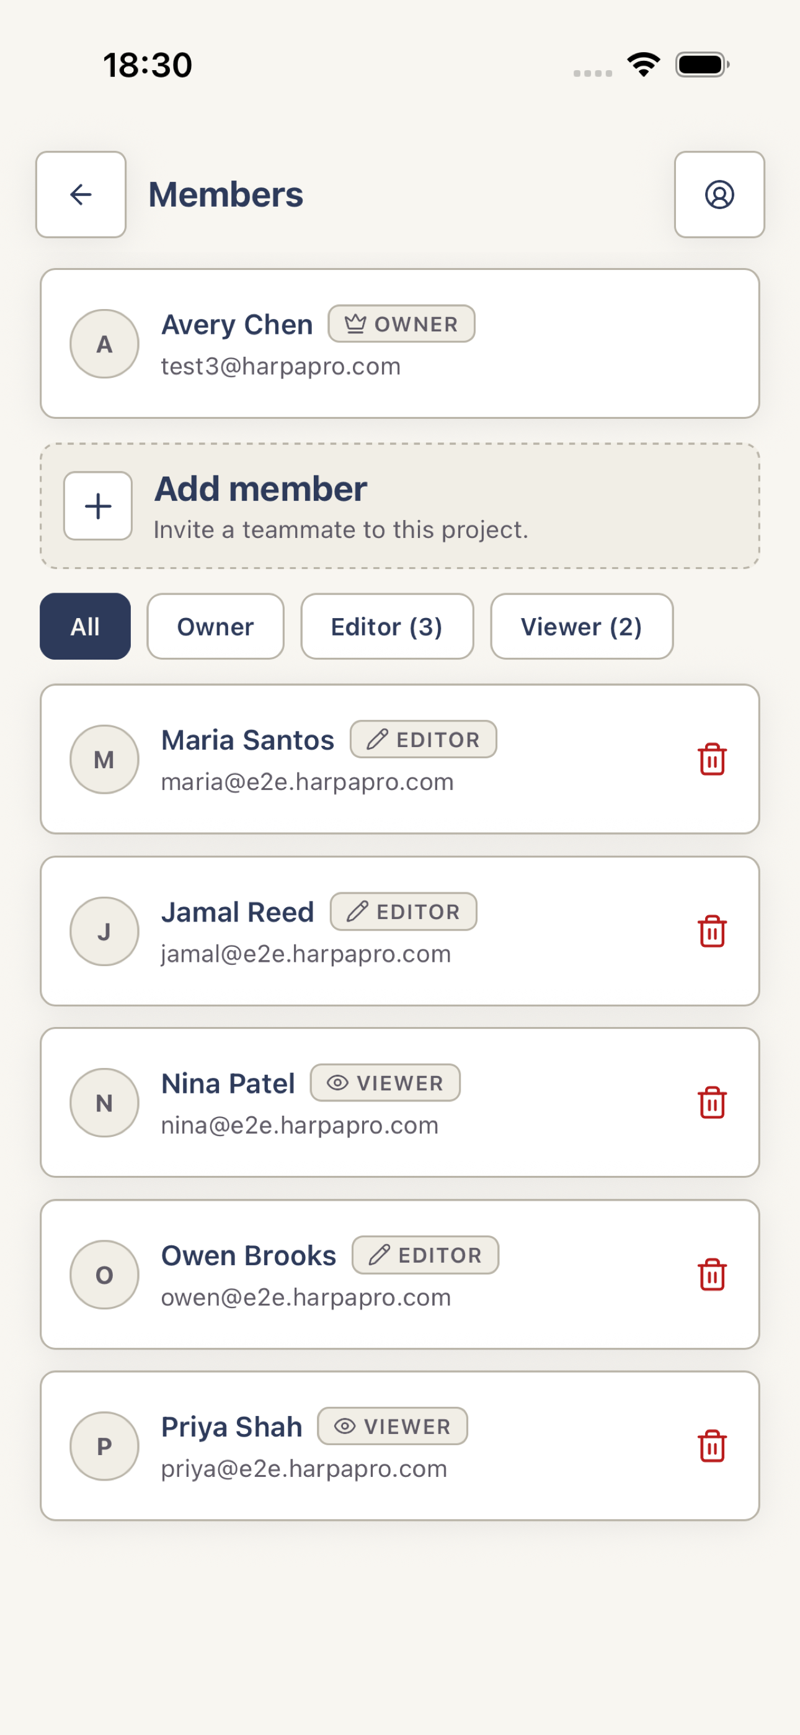Show Editor (3) members only
This screenshot has height=1735, width=800.
[x=387, y=626]
